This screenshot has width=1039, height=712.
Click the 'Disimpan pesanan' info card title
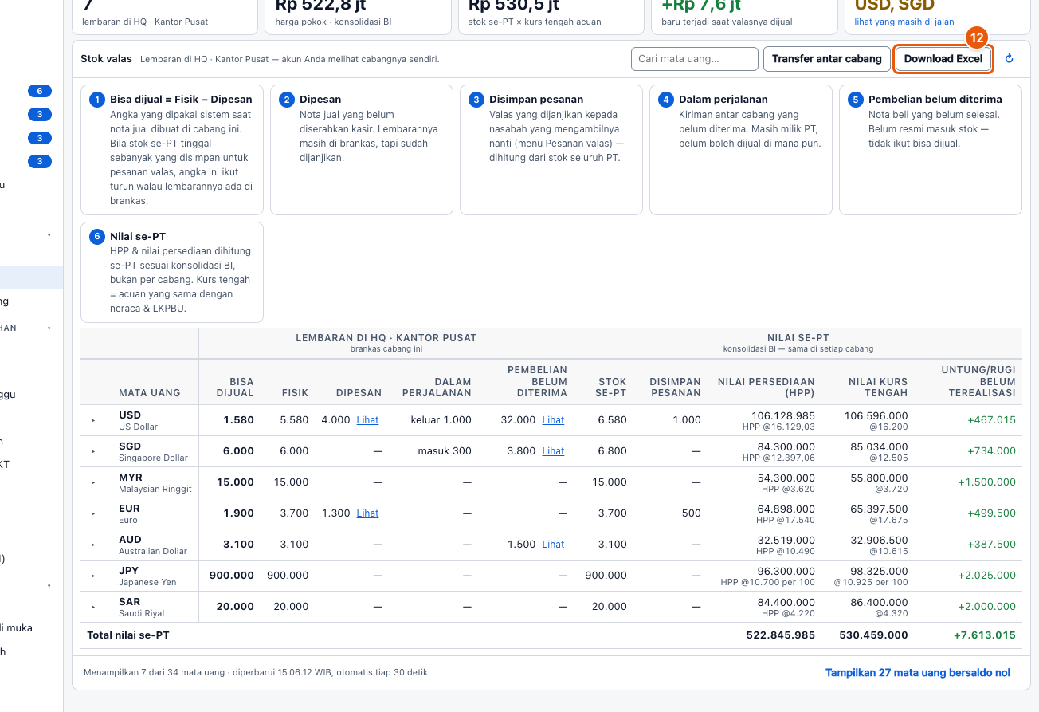click(x=536, y=100)
